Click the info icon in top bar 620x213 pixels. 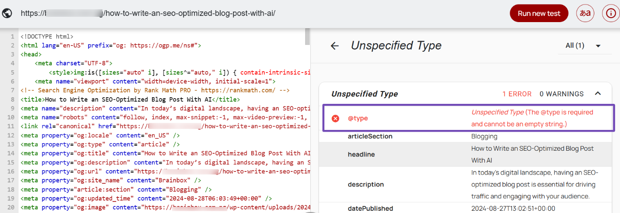(x=611, y=13)
